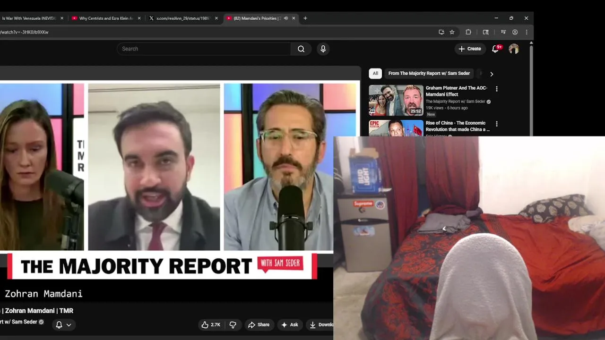Open the Chrome profile icon
The image size is (605, 340).
(515, 32)
